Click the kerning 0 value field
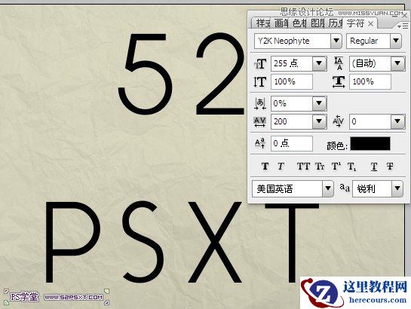The width and height of the screenshot is (411, 309). tap(370, 121)
